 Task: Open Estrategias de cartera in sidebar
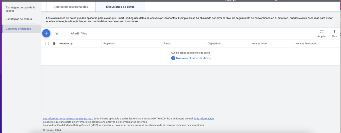19,19
